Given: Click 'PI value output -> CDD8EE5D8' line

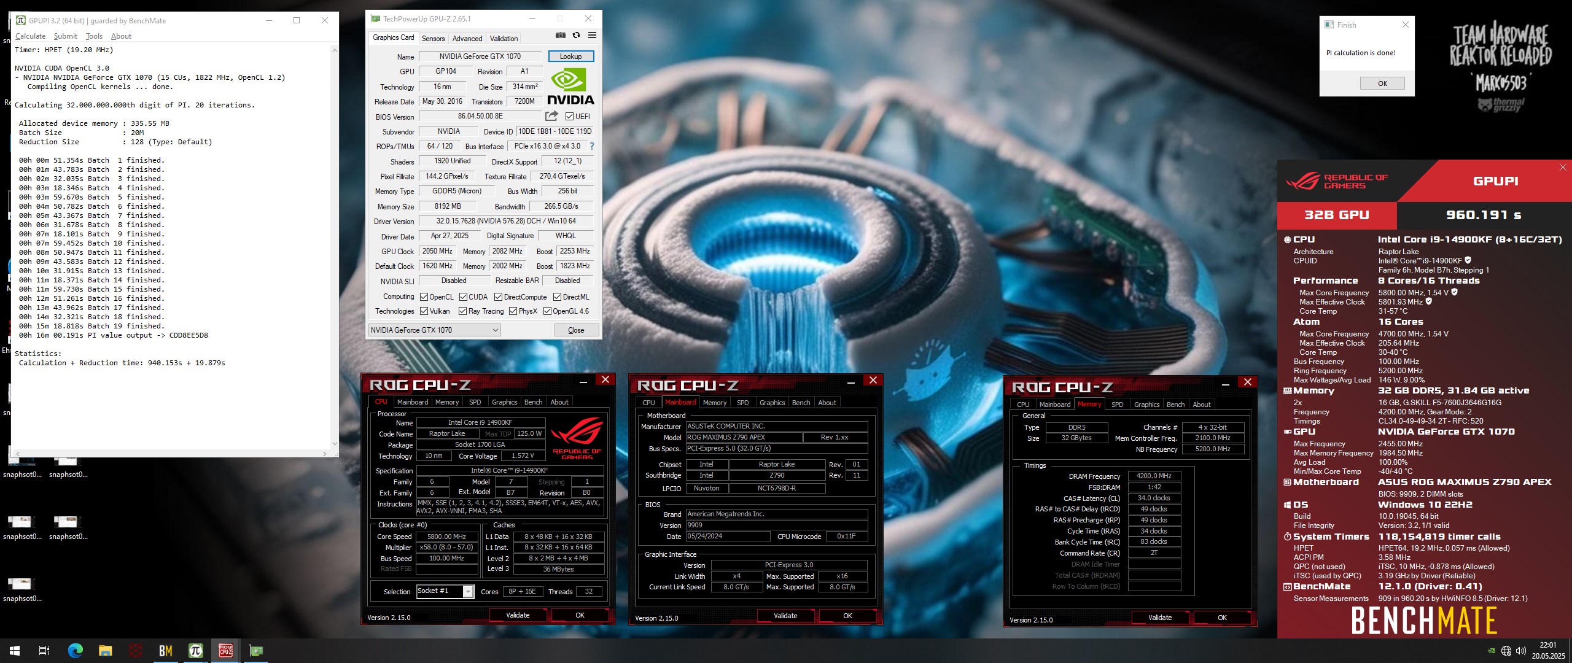Looking at the screenshot, I should coord(114,335).
